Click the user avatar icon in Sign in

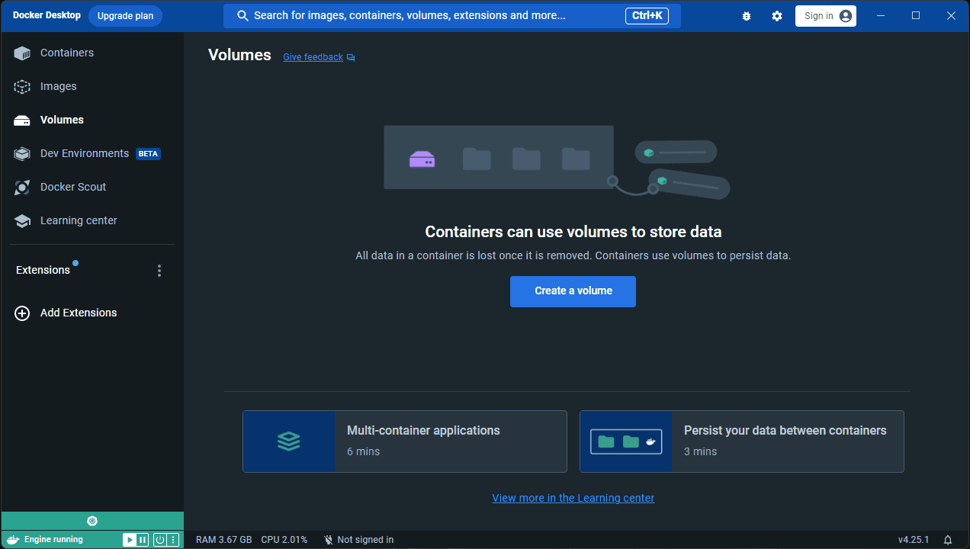pos(845,16)
